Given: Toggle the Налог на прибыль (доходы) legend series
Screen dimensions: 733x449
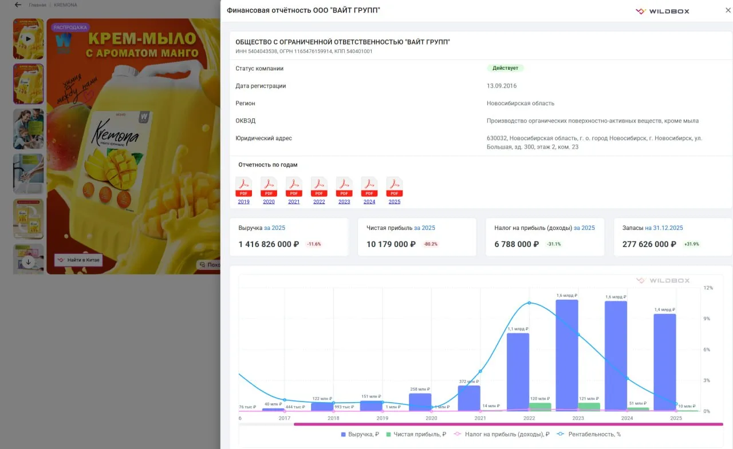Looking at the screenshot, I should pyautogui.click(x=501, y=435).
